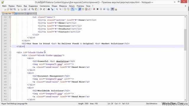
Task: Click the Zoom In toolbar icon
Action: pos(57,9)
